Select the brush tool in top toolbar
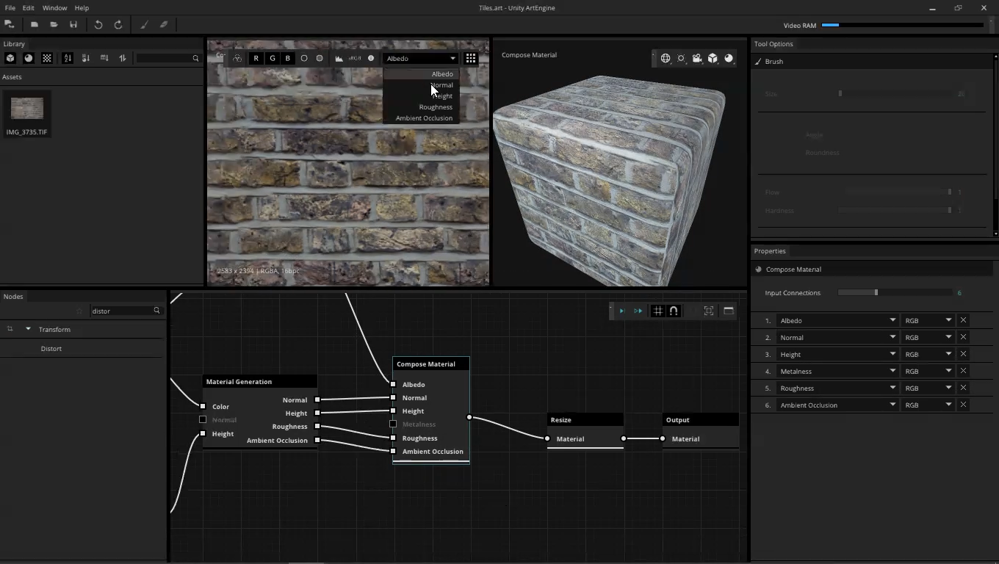 click(x=144, y=24)
